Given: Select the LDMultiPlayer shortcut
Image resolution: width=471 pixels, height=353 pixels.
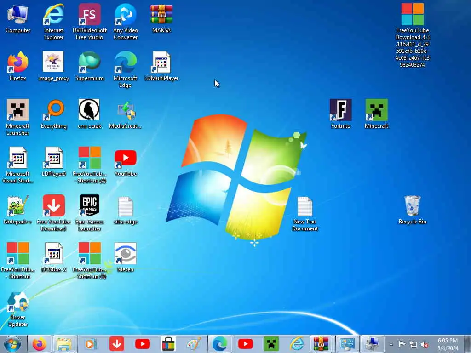Looking at the screenshot, I should (x=161, y=66).
